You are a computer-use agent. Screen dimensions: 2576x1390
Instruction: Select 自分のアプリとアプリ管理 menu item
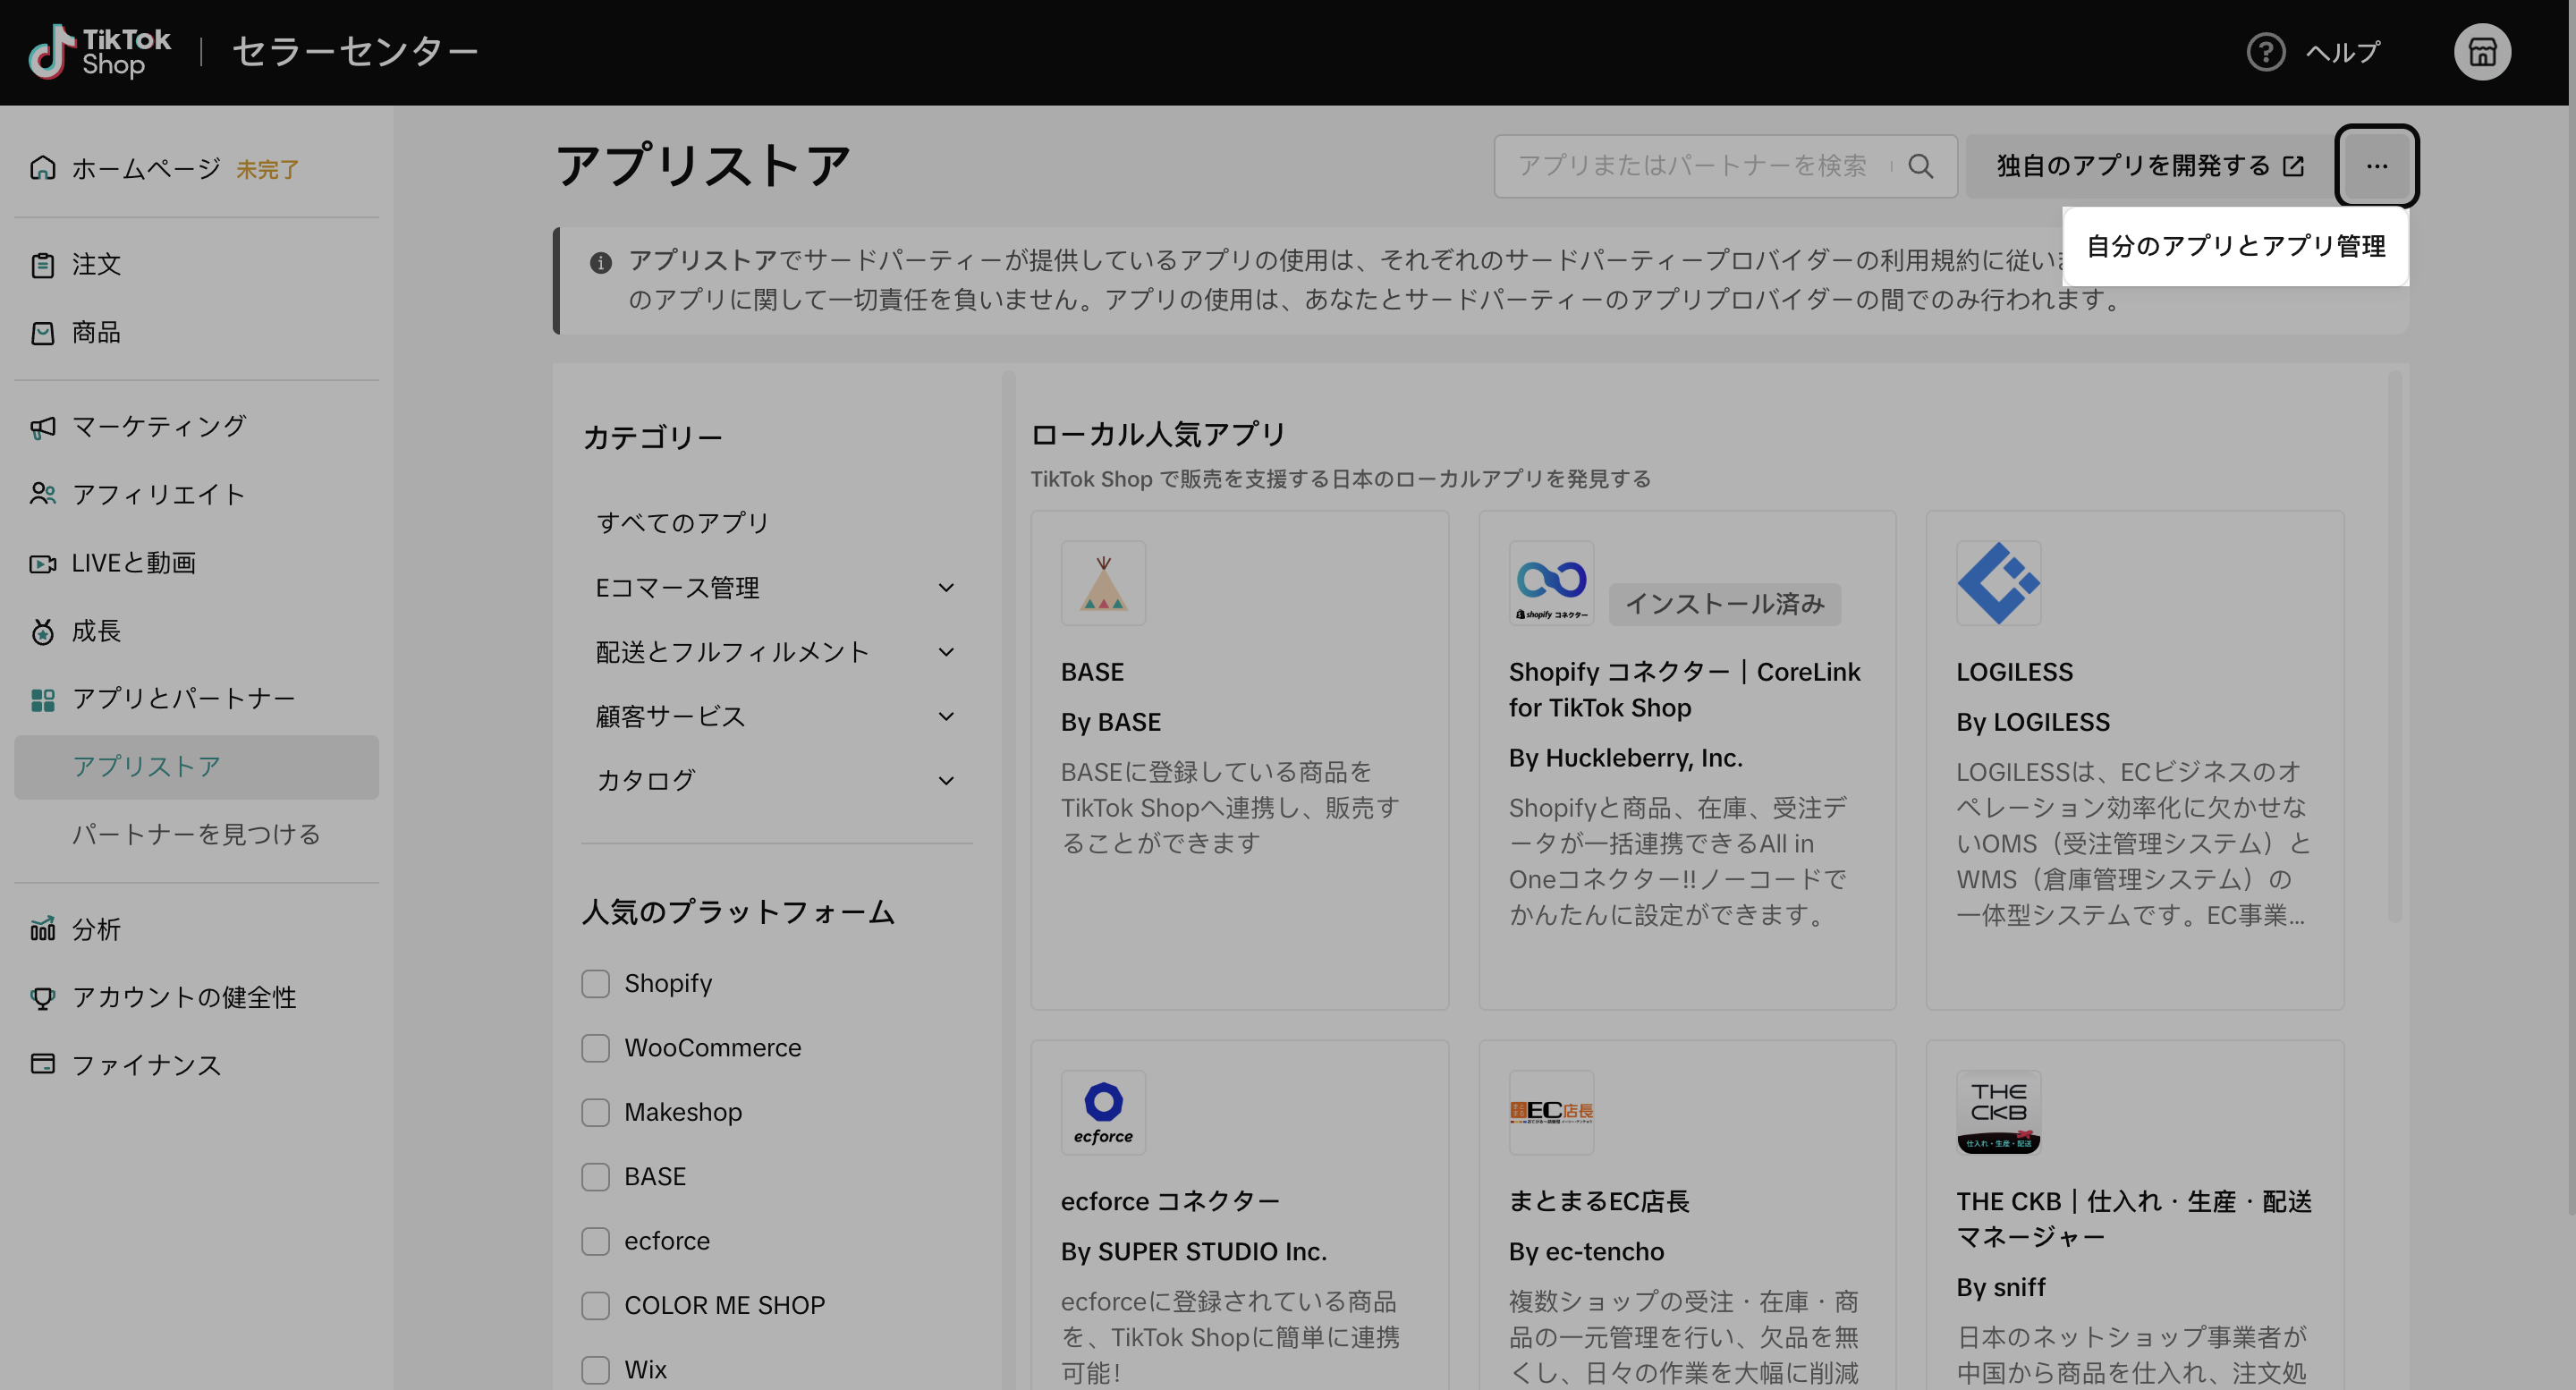(x=2235, y=246)
